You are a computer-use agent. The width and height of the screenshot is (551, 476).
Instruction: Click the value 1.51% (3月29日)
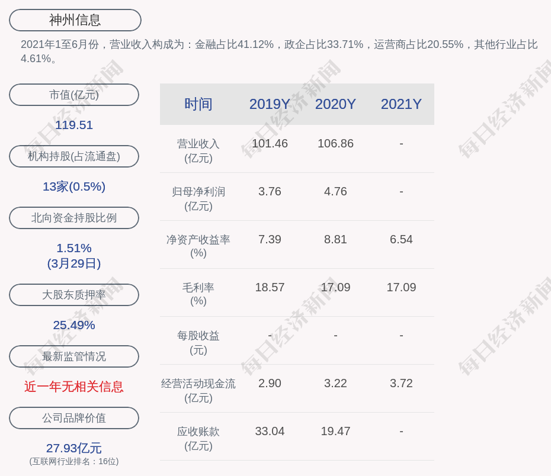[74, 256]
